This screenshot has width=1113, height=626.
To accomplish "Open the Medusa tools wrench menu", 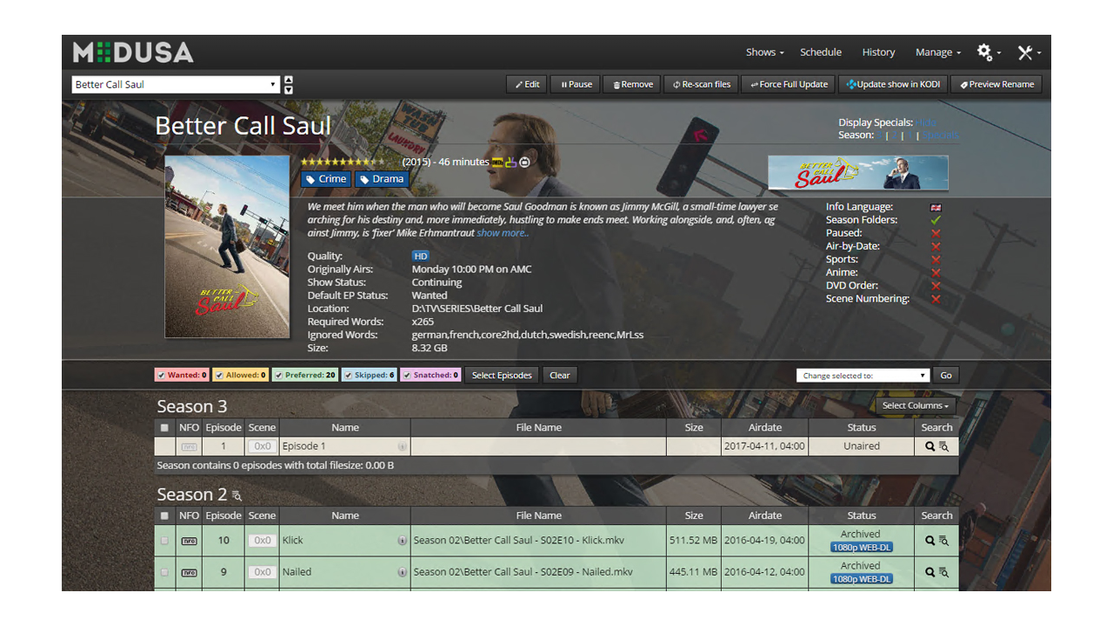I will click(1026, 52).
